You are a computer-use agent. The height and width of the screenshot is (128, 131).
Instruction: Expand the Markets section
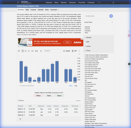coord(99,38)
